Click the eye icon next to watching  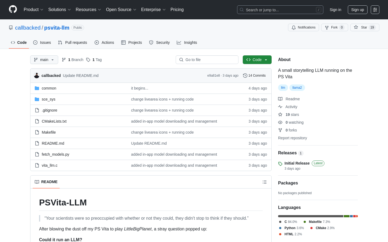tap(280, 122)
